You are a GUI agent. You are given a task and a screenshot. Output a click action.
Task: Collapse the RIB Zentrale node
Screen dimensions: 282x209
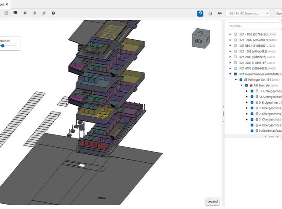click(241, 86)
